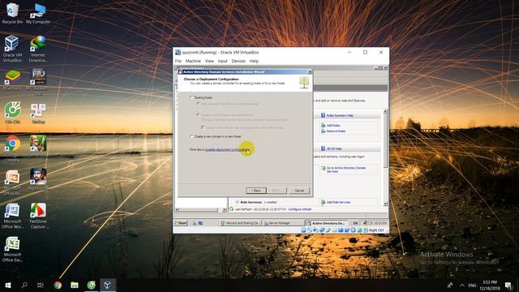Viewport: 519px width, 292px height.
Task: Switch to Active Directory Do... guest taskbar button
Action: 326,223
